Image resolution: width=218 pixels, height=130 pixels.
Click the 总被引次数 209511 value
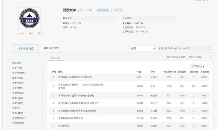click(x=141, y=28)
